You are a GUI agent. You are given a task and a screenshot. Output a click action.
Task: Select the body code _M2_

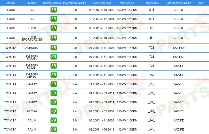pyautogui.click(x=152, y=75)
